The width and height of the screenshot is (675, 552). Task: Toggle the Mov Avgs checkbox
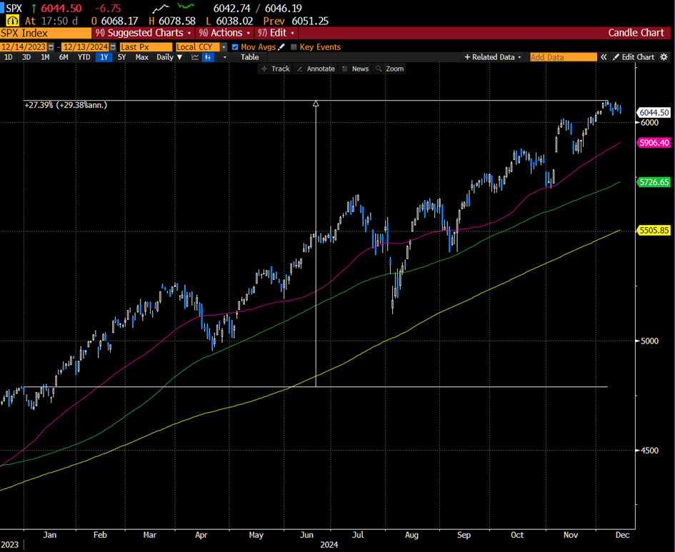pos(235,47)
